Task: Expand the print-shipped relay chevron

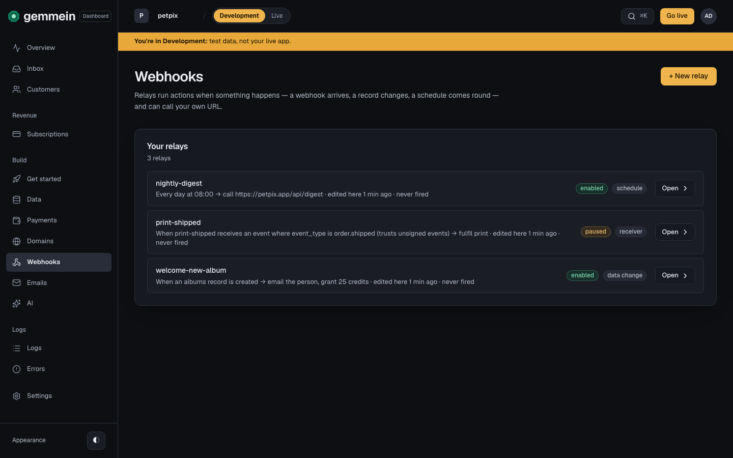Action: pyautogui.click(x=685, y=232)
